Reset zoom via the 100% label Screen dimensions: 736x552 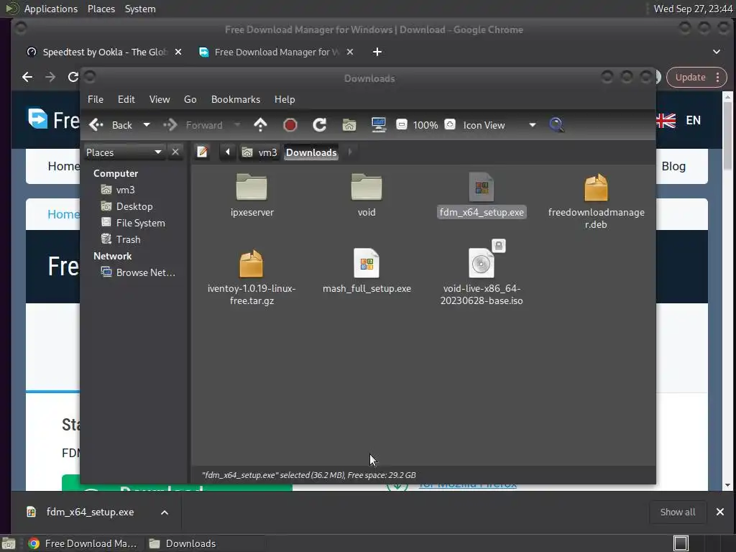[425, 125]
